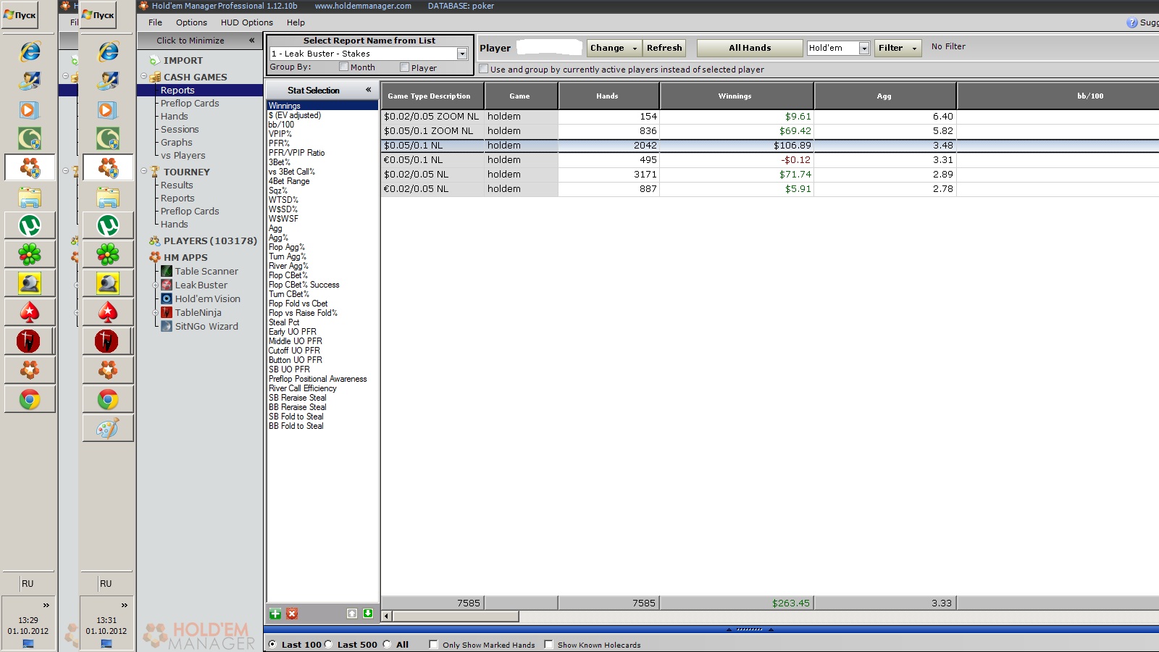Expand the TableNinja tree node
The height and width of the screenshot is (652, 1159).
(156, 312)
